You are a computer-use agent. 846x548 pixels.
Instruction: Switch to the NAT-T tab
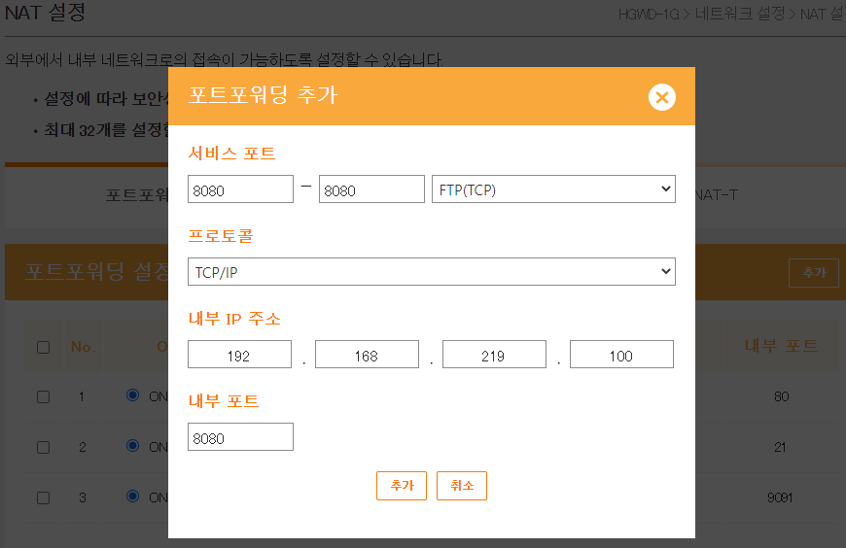pos(716,194)
